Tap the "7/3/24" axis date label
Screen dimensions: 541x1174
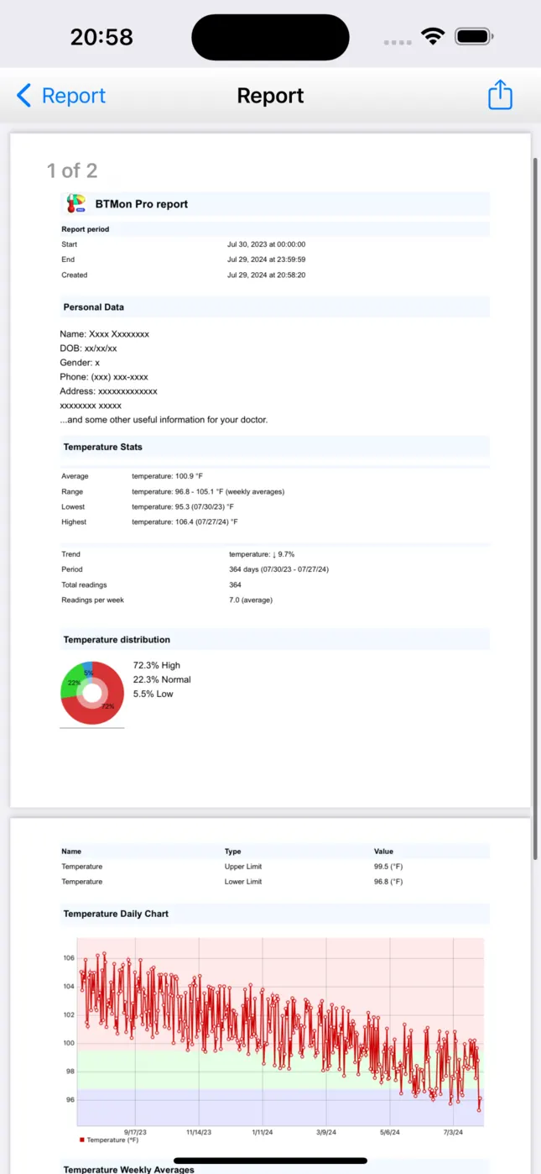click(453, 1132)
